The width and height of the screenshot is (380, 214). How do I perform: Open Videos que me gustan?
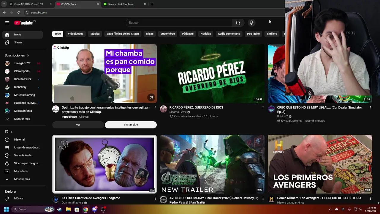[x=23, y=163]
